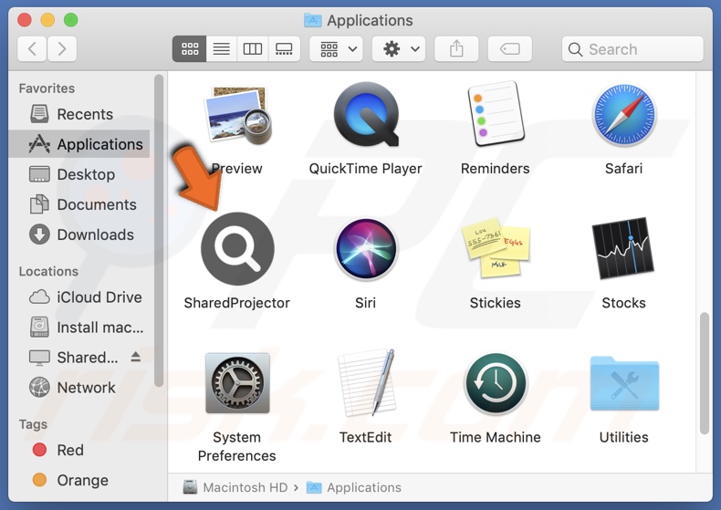Open the Safari compass icon
The height and width of the screenshot is (510, 721).
point(624,115)
